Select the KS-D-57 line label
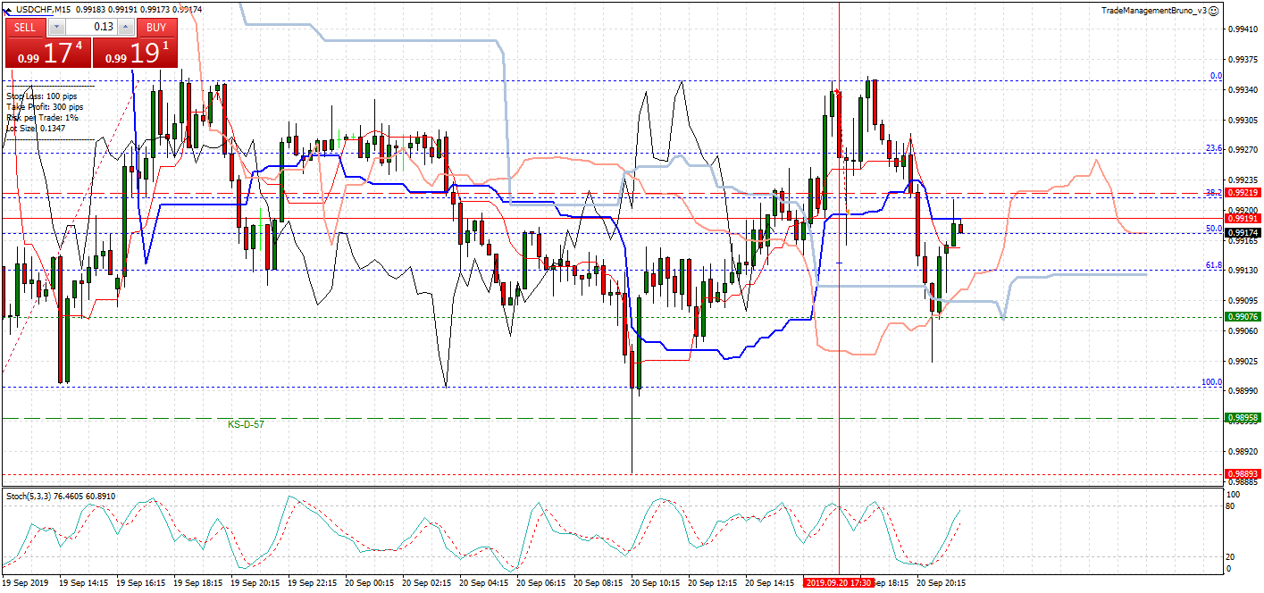Viewport: 1264px width, 593px height. 246,425
